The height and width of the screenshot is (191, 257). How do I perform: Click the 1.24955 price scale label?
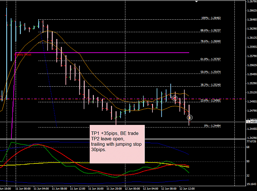point(252,101)
